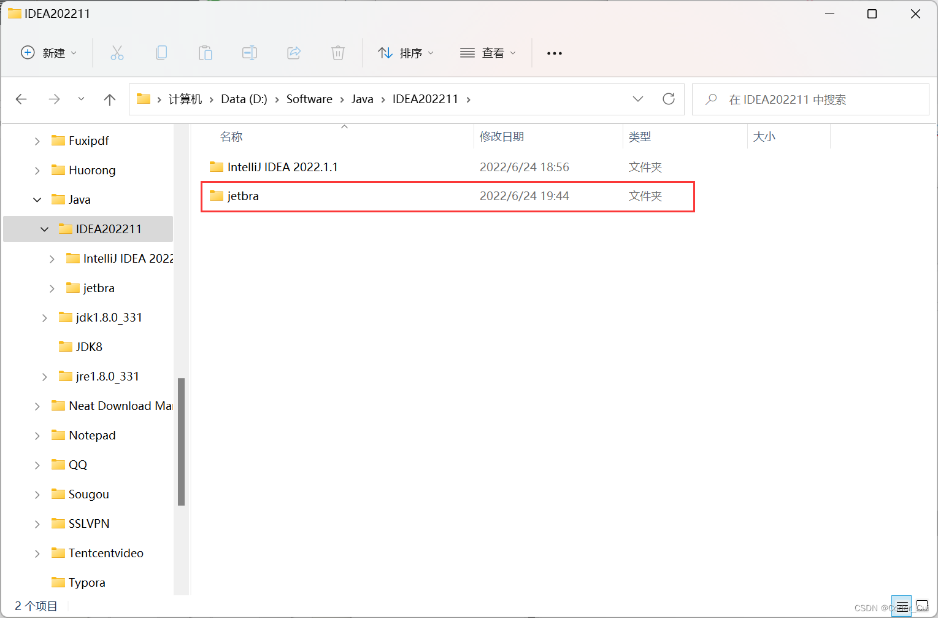
Task: Expand the Neat Download Manager node
Action: pos(37,406)
